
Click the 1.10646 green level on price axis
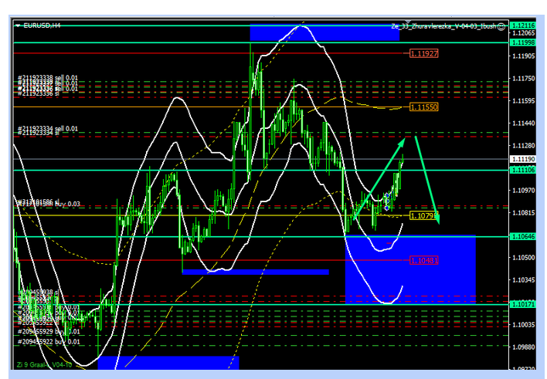pos(524,236)
